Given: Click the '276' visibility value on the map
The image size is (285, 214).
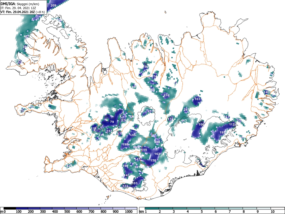Looking at the screenshot, I should pyautogui.click(x=124, y=120).
